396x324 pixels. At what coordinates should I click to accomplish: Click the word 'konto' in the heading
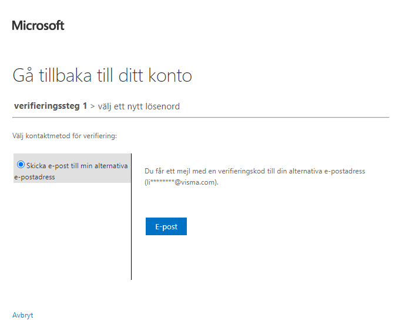tap(170, 75)
